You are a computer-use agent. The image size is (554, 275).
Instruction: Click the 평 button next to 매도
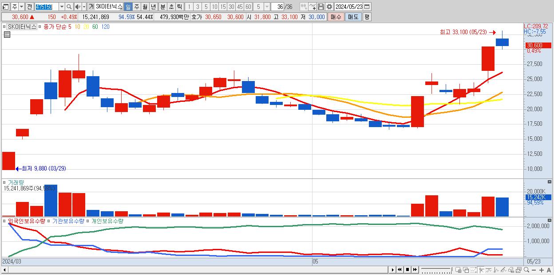tap(367, 17)
